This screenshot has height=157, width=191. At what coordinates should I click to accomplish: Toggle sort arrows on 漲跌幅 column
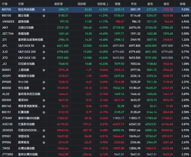tap(107, 4)
